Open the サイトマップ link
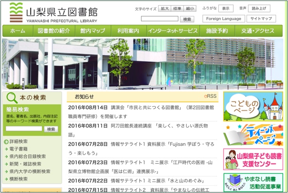This screenshot has height=193, width=288. point(261,19)
